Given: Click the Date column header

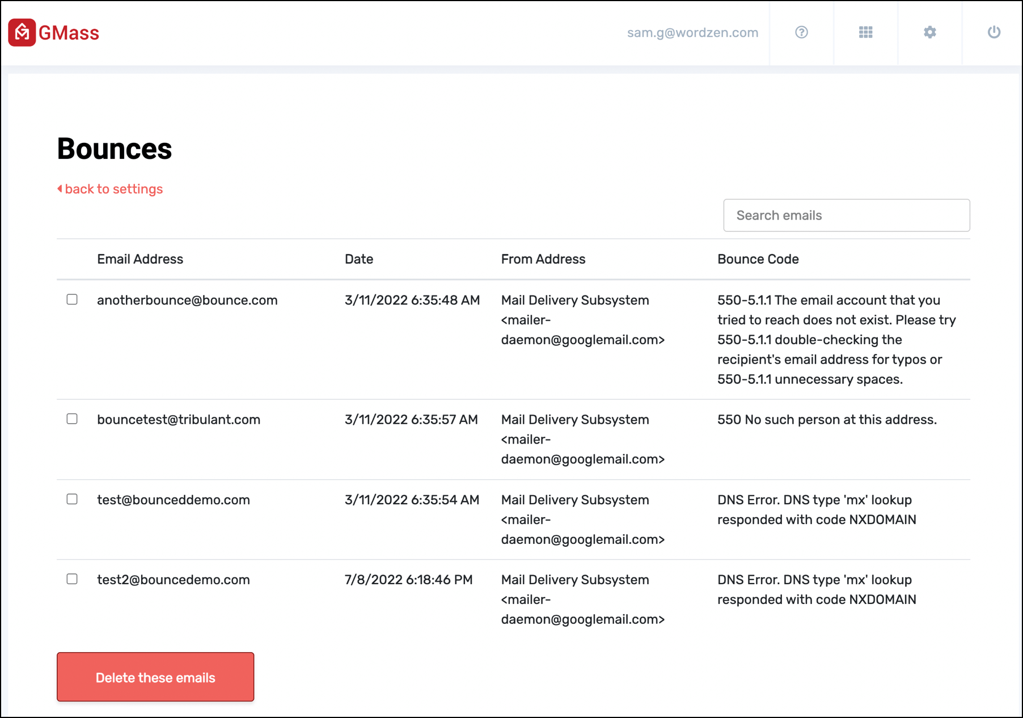Looking at the screenshot, I should coord(359,259).
